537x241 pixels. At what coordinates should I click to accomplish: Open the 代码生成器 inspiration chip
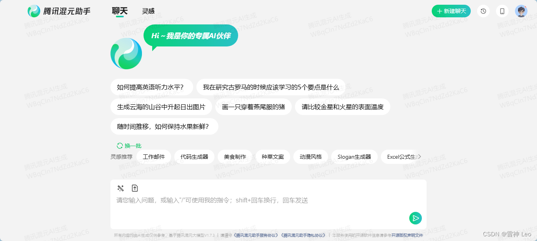click(194, 157)
